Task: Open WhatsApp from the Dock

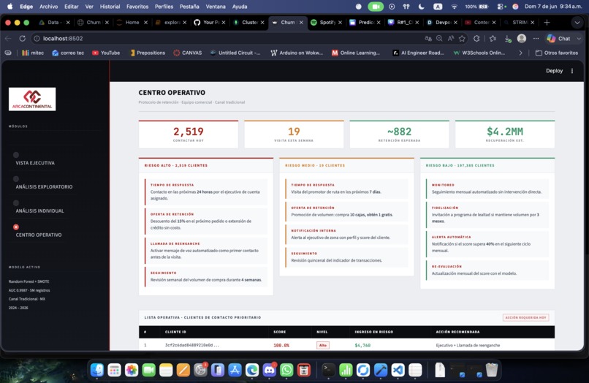Action: [286, 370]
